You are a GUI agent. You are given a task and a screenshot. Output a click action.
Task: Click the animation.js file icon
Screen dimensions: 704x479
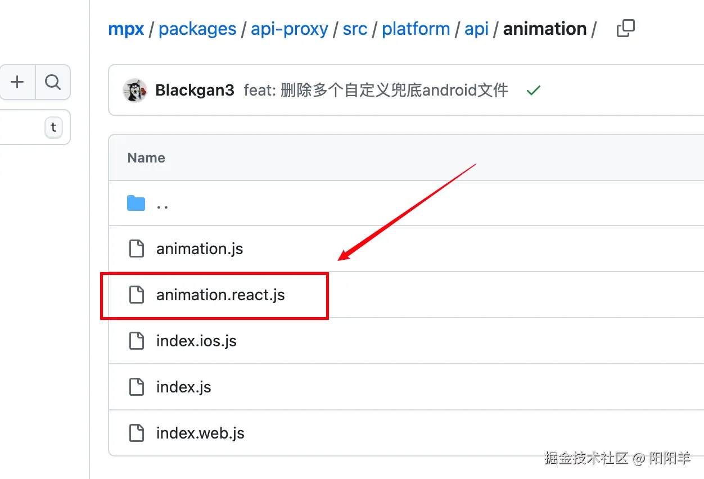[x=137, y=248]
